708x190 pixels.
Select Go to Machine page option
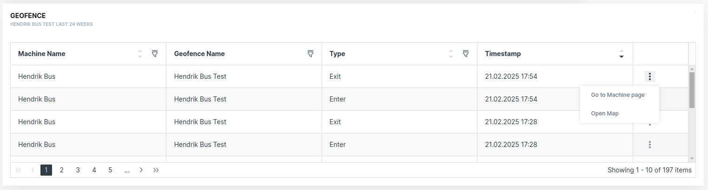coord(617,95)
